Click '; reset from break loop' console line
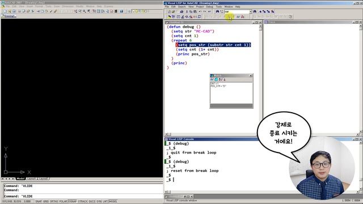This screenshot has height=204, width=363. click(x=192, y=171)
